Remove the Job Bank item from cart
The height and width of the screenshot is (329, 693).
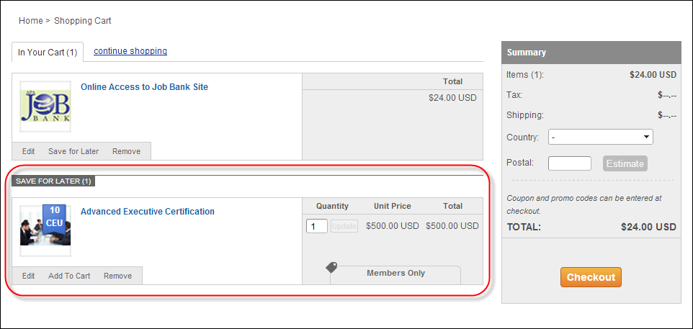[126, 151]
